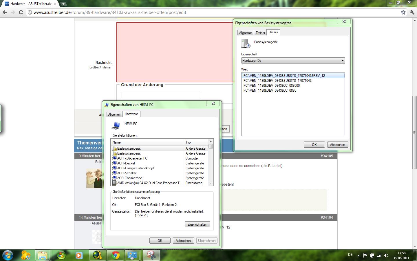Open a new browser tab
Screen dimensions: 417x261
63,4
